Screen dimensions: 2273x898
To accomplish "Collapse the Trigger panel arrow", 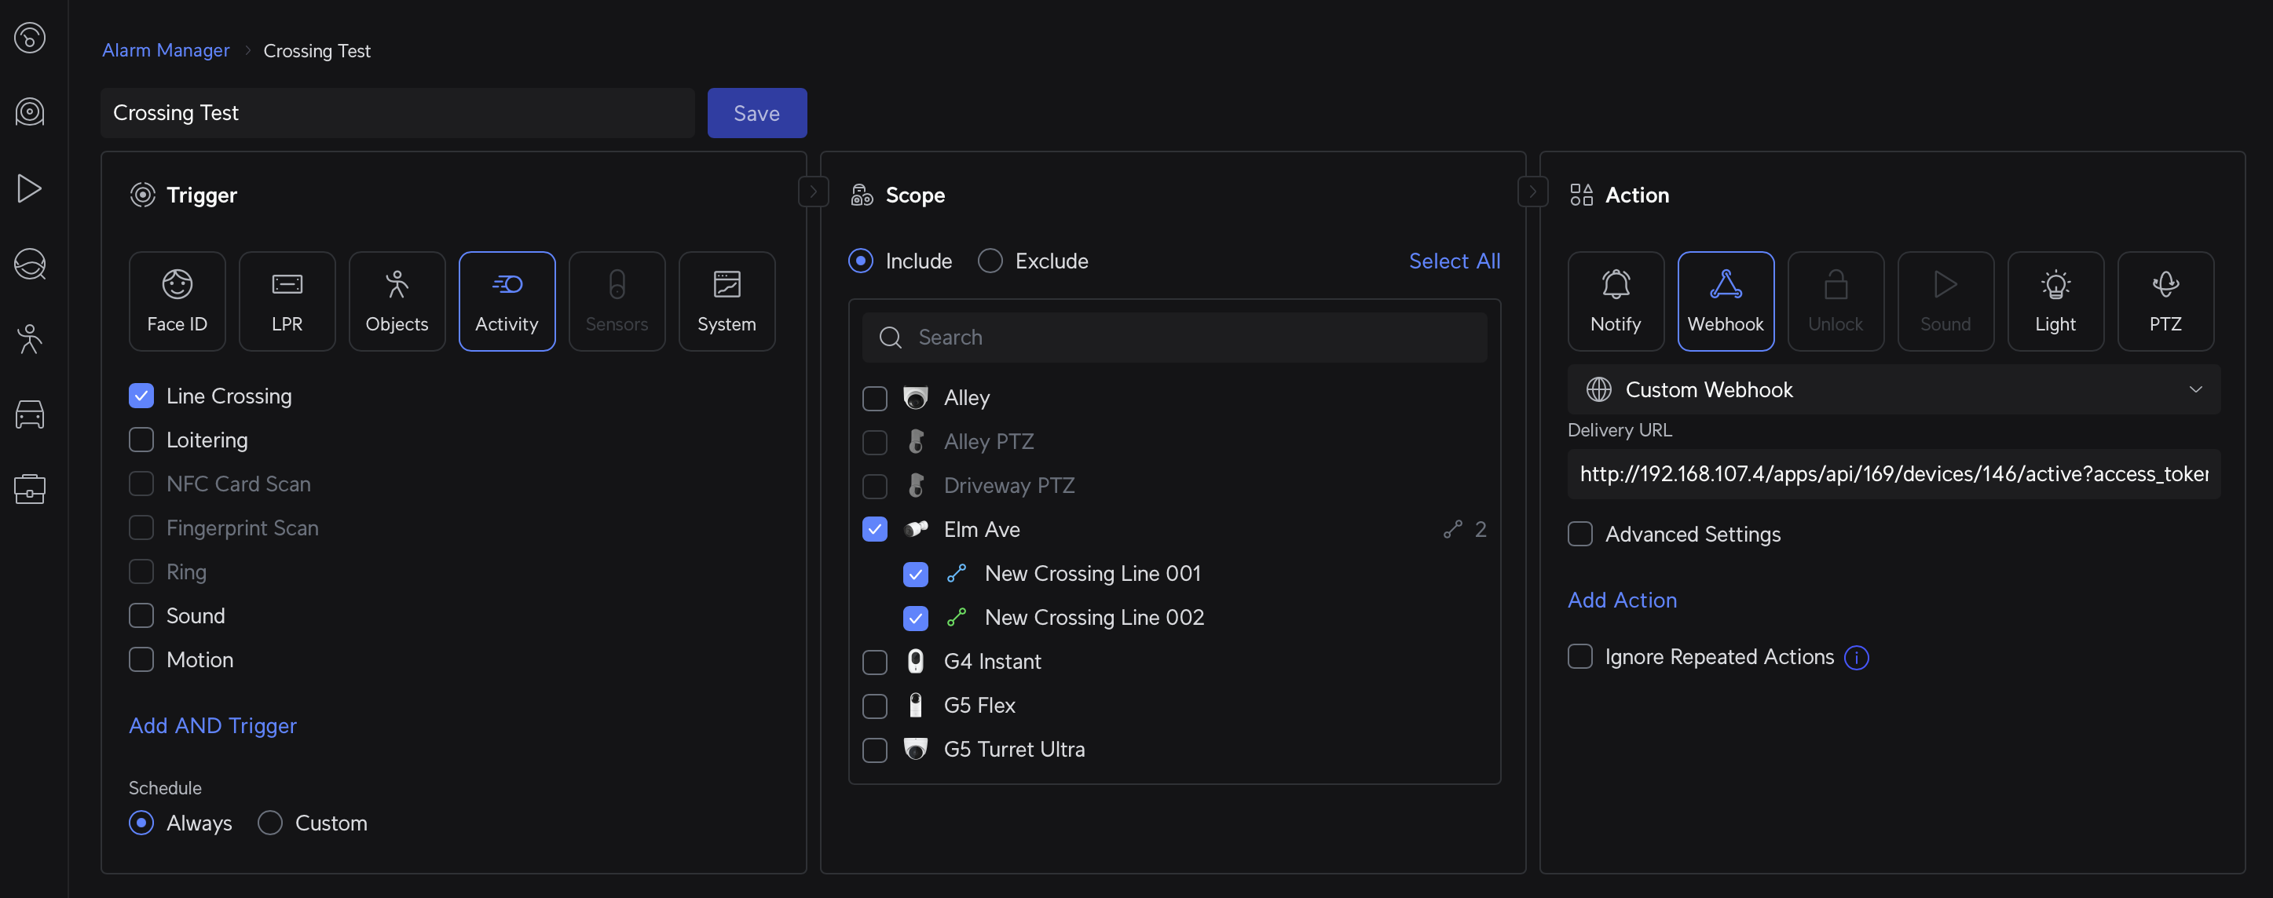I will coord(813,192).
